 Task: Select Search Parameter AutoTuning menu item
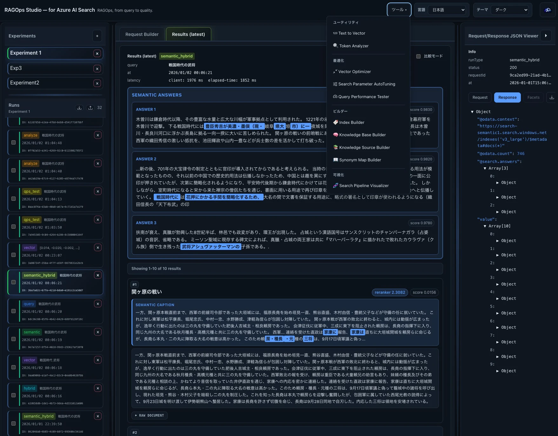[368, 84]
